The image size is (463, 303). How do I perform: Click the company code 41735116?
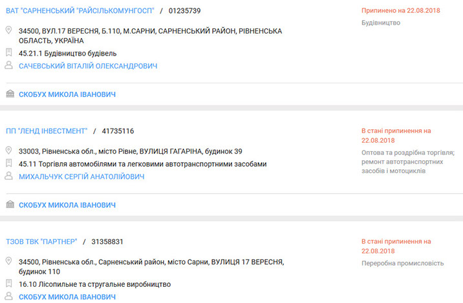(118, 131)
